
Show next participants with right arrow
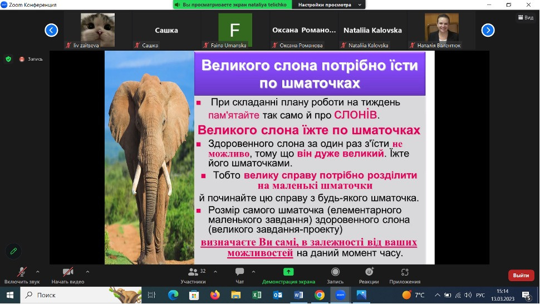click(488, 30)
